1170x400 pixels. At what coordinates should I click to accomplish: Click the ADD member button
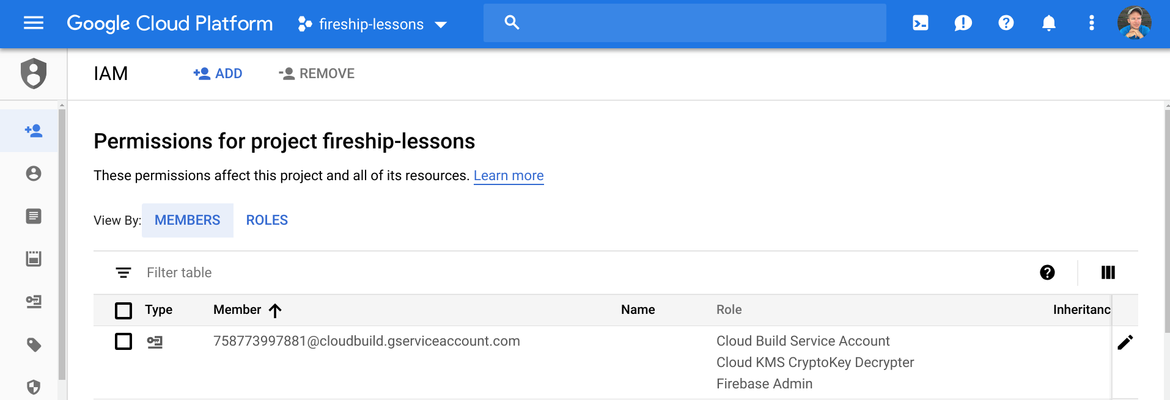(218, 74)
